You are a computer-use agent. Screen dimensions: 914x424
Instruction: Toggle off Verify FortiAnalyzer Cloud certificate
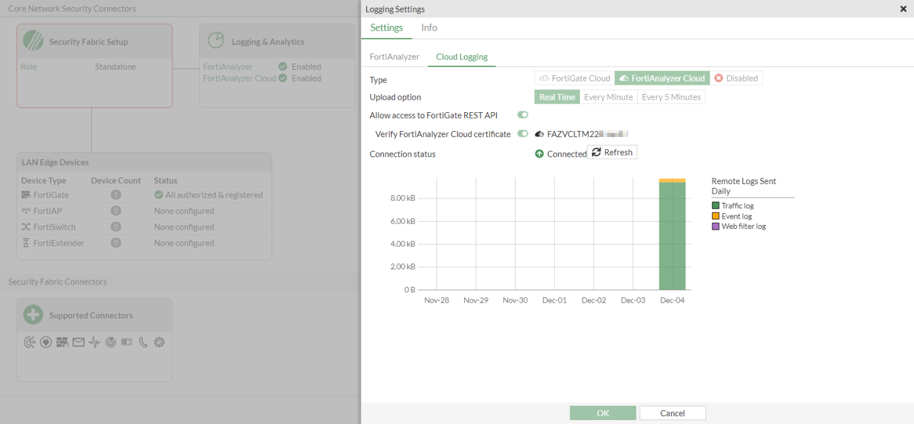click(x=522, y=134)
